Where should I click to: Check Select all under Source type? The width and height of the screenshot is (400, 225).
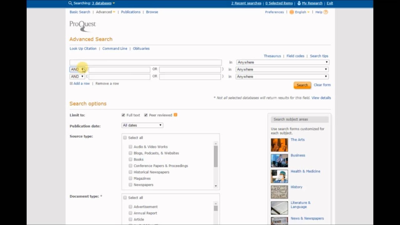pos(125,137)
